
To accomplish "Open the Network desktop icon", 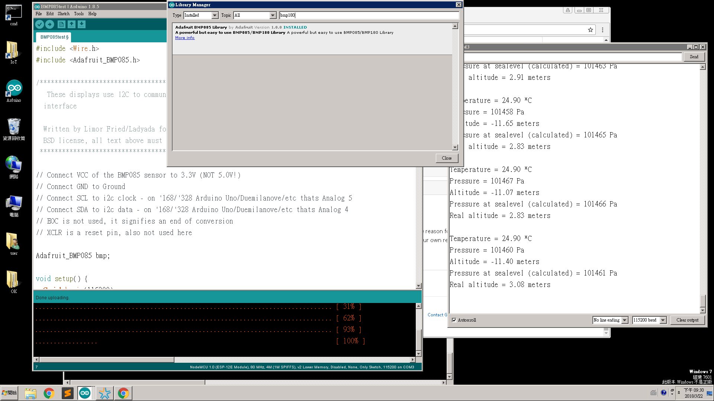I will point(14,167).
